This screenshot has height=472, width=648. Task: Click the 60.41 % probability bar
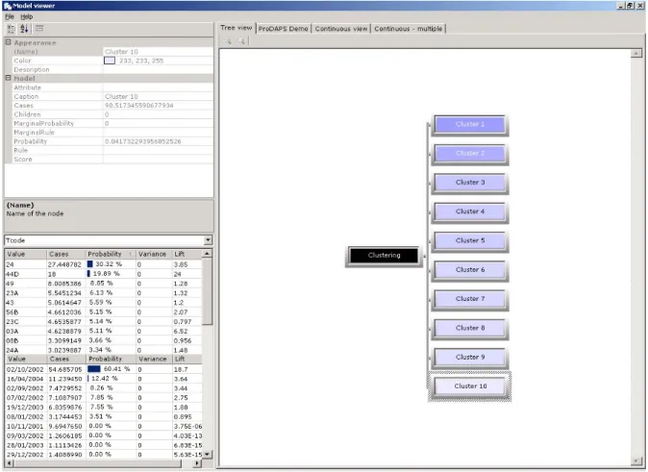94,369
